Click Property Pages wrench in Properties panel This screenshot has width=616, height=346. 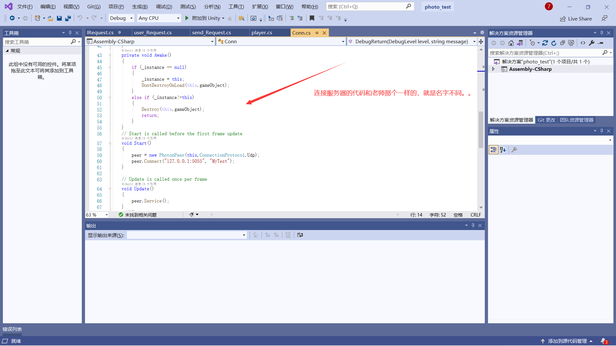tap(514, 150)
